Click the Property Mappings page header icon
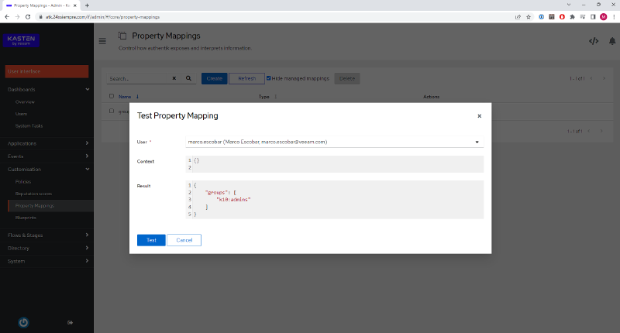Viewport: 620px width, 333px height. tap(122, 36)
